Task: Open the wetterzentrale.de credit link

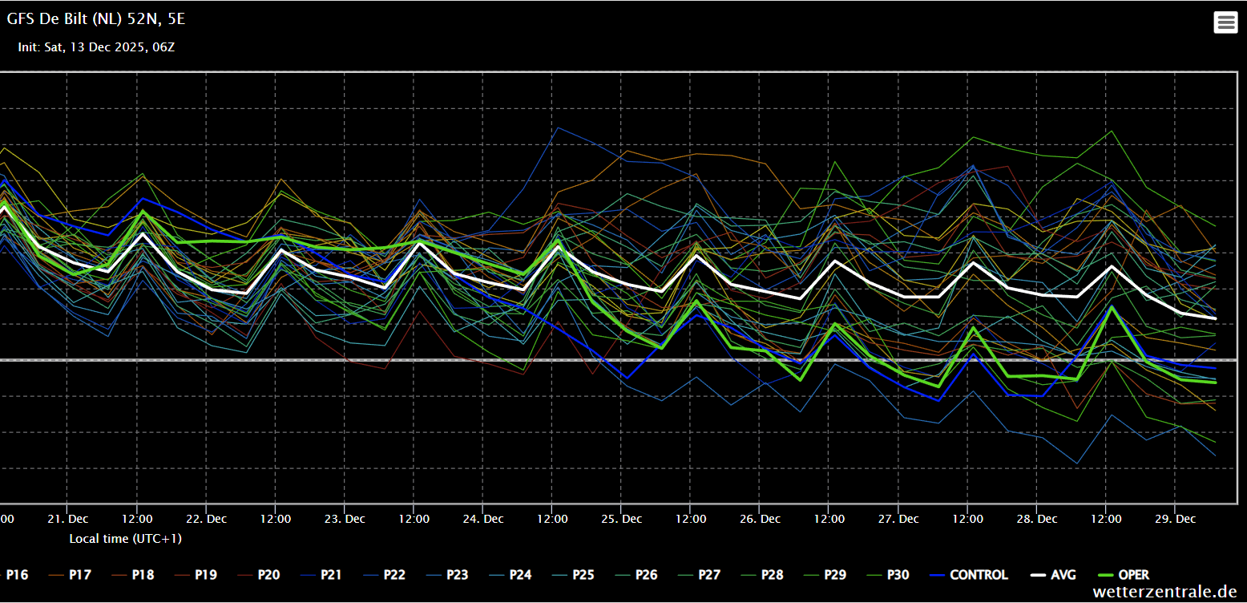Action: pyautogui.click(x=1164, y=592)
